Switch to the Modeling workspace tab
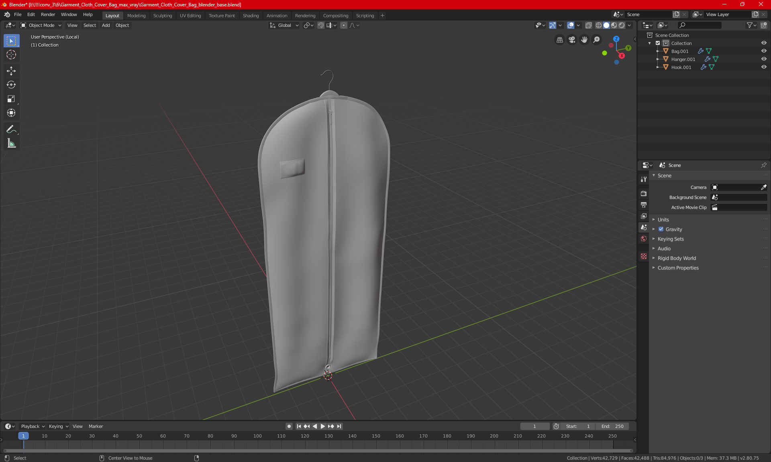The image size is (771, 462). coord(136,16)
